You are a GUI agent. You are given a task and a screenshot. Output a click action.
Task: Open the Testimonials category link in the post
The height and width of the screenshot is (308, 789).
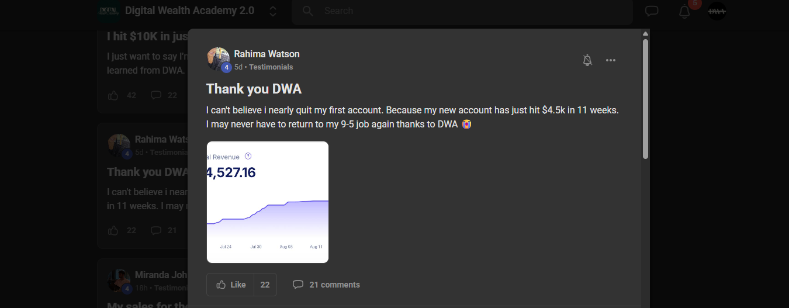tap(271, 67)
